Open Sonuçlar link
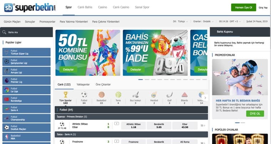The height and width of the screenshot is (144, 271). click(30, 22)
